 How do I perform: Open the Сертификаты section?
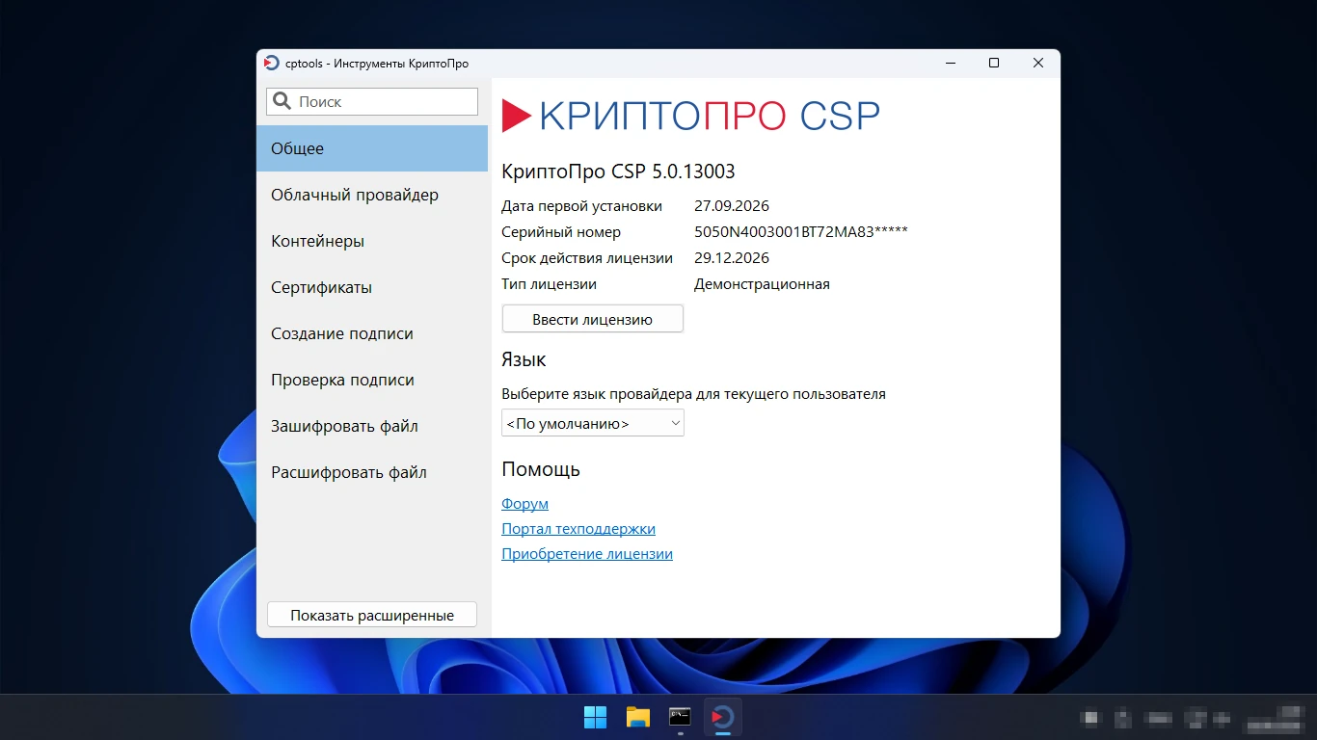tap(372, 287)
